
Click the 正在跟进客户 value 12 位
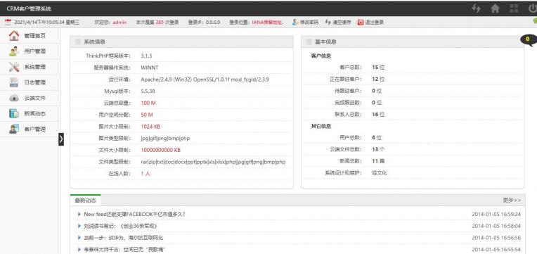[378, 80]
